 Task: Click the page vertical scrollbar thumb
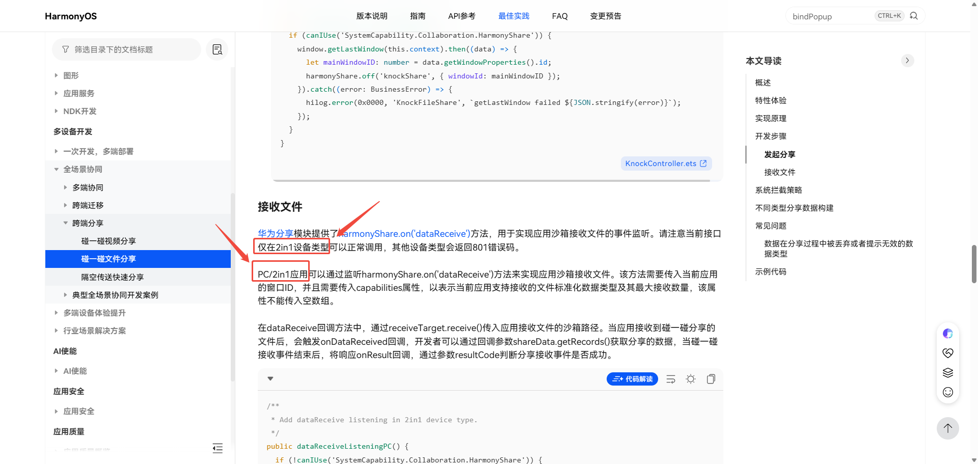[974, 264]
